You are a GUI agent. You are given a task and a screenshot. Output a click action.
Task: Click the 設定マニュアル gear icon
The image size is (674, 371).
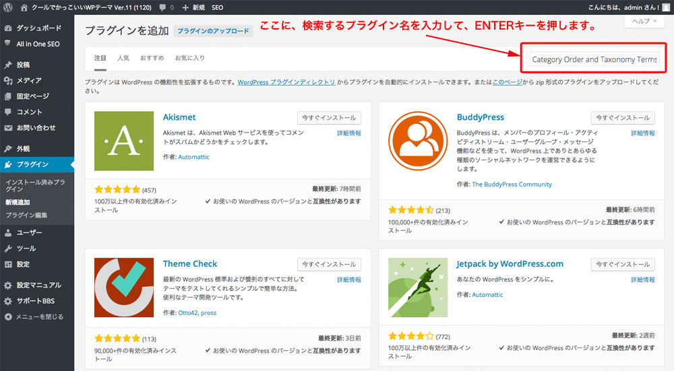coord(7,285)
